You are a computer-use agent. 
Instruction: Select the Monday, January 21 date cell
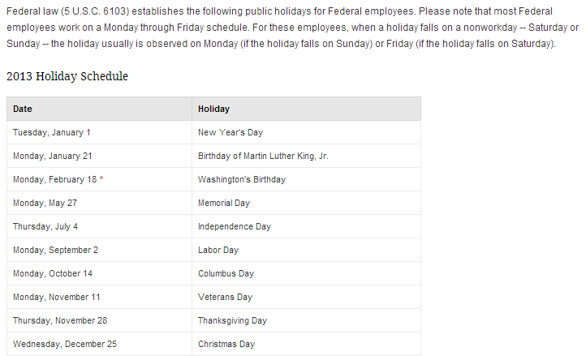tap(53, 156)
